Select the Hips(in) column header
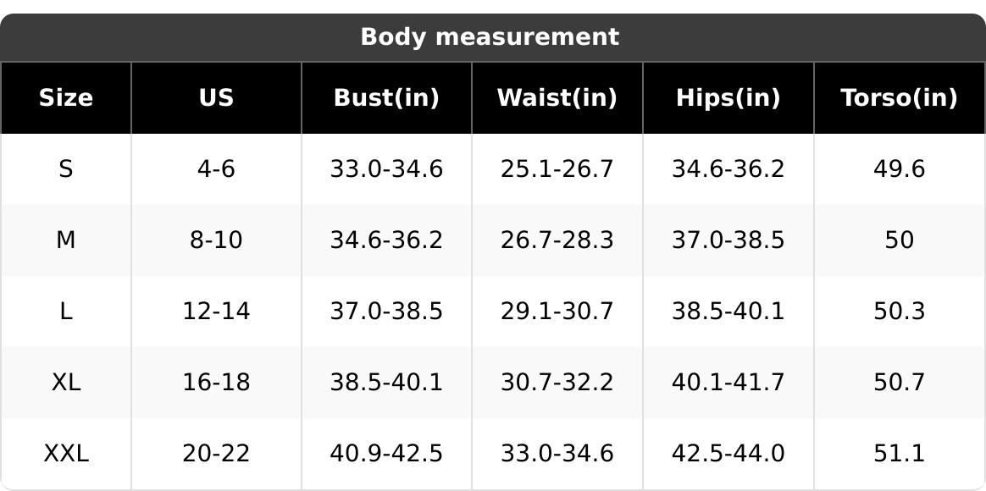 pos(728,98)
